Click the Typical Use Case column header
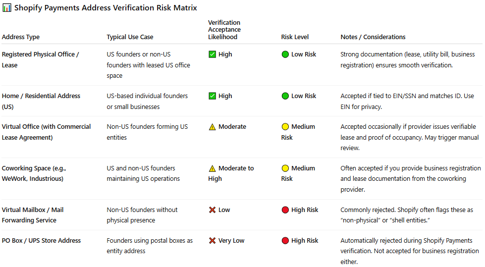Screen dimensions: 485x267 130,37
